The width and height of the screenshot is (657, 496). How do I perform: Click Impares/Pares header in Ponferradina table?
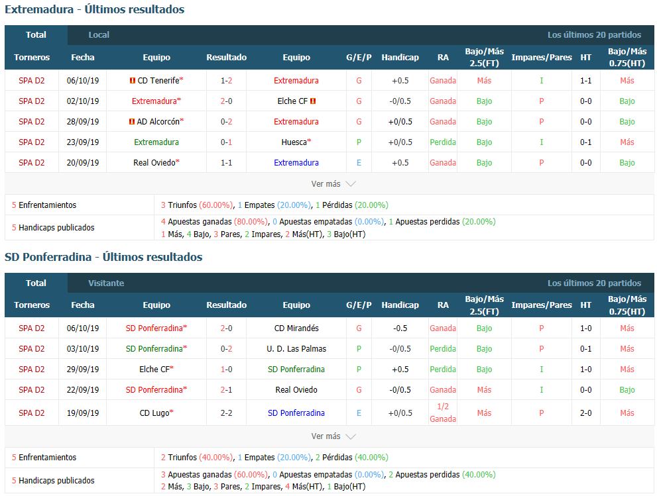pos(542,305)
